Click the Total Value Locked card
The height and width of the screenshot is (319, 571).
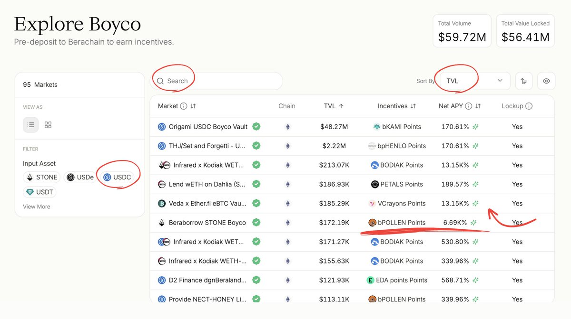click(x=525, y=31)
